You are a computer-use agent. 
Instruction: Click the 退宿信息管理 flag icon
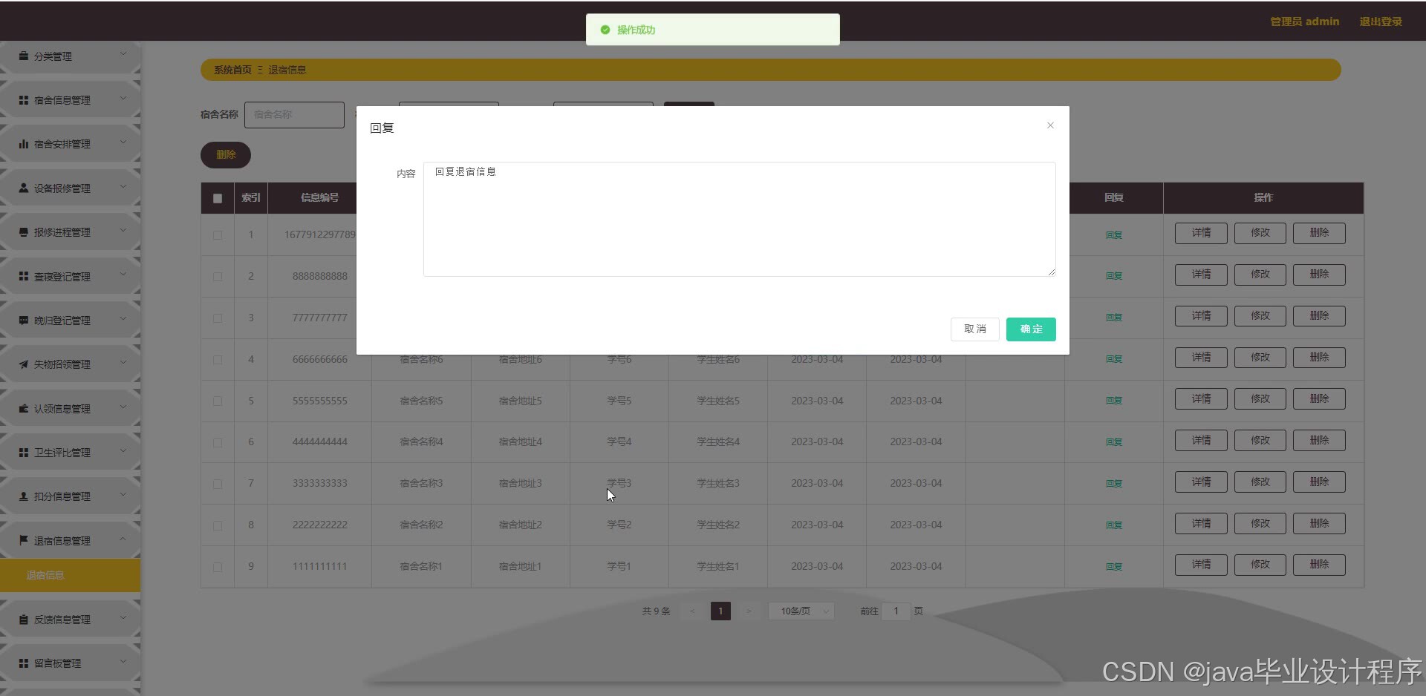[x=24, y=540]
